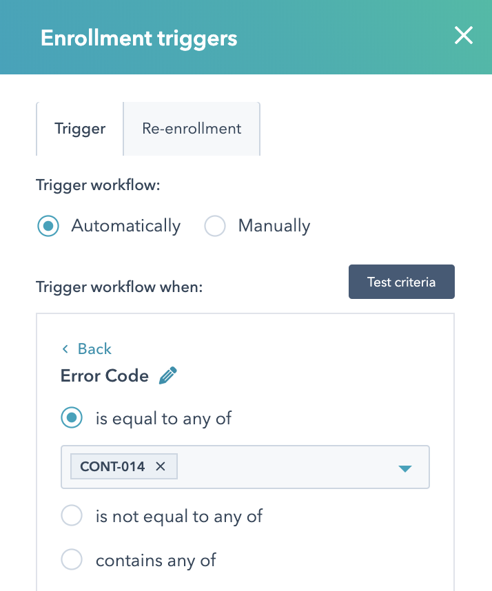Click empty space in the values field

(x=287, y=467)
